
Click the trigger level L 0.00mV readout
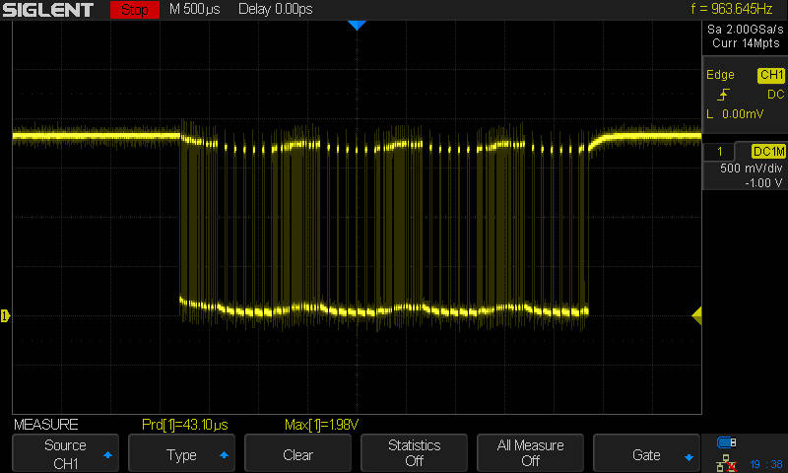click(735, 114)
